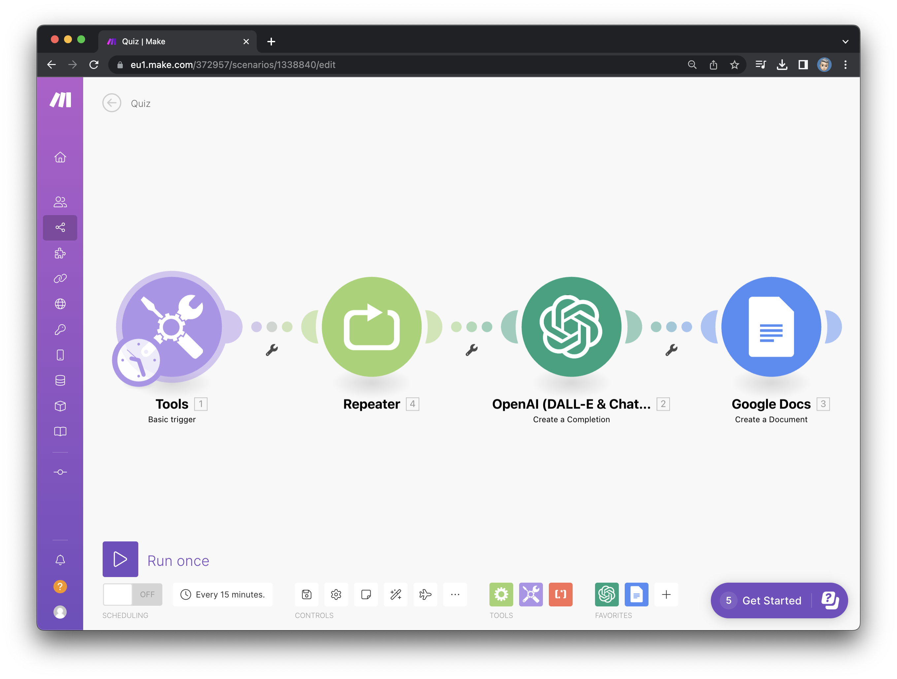Open Devices phone icon in sidebar
This screenshot has width=897, height=679.
[60, 355]
